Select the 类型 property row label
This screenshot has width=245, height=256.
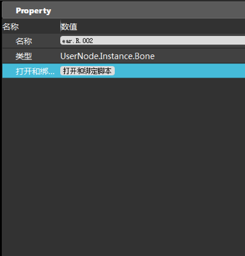click(x=24, y=56)
